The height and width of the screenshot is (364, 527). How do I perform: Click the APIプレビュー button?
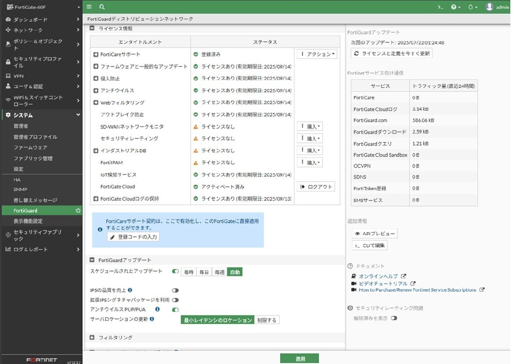click(375, 234)
